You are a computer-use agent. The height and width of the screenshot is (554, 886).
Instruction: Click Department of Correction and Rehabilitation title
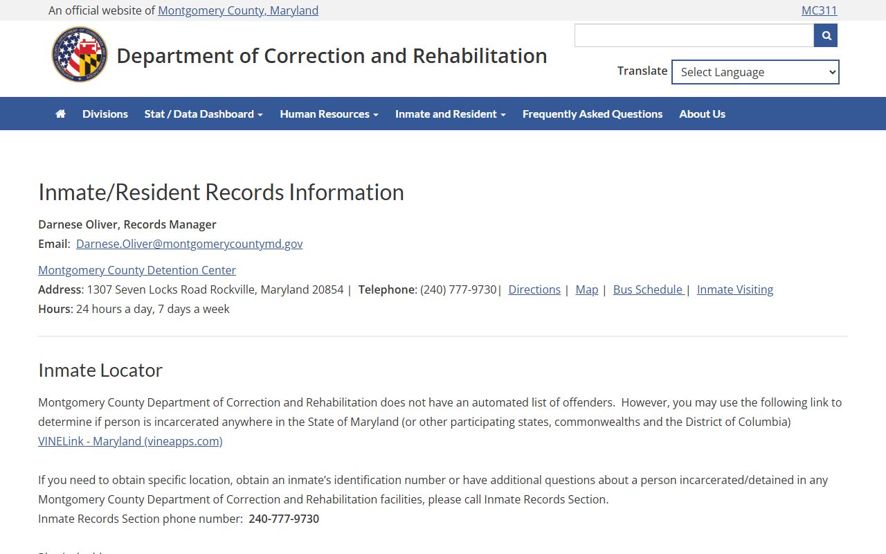coord(332,55)
